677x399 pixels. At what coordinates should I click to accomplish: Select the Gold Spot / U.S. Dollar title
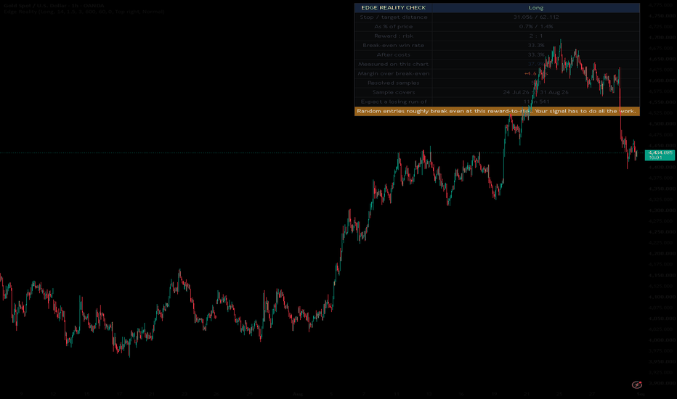(x=54, y=6)
